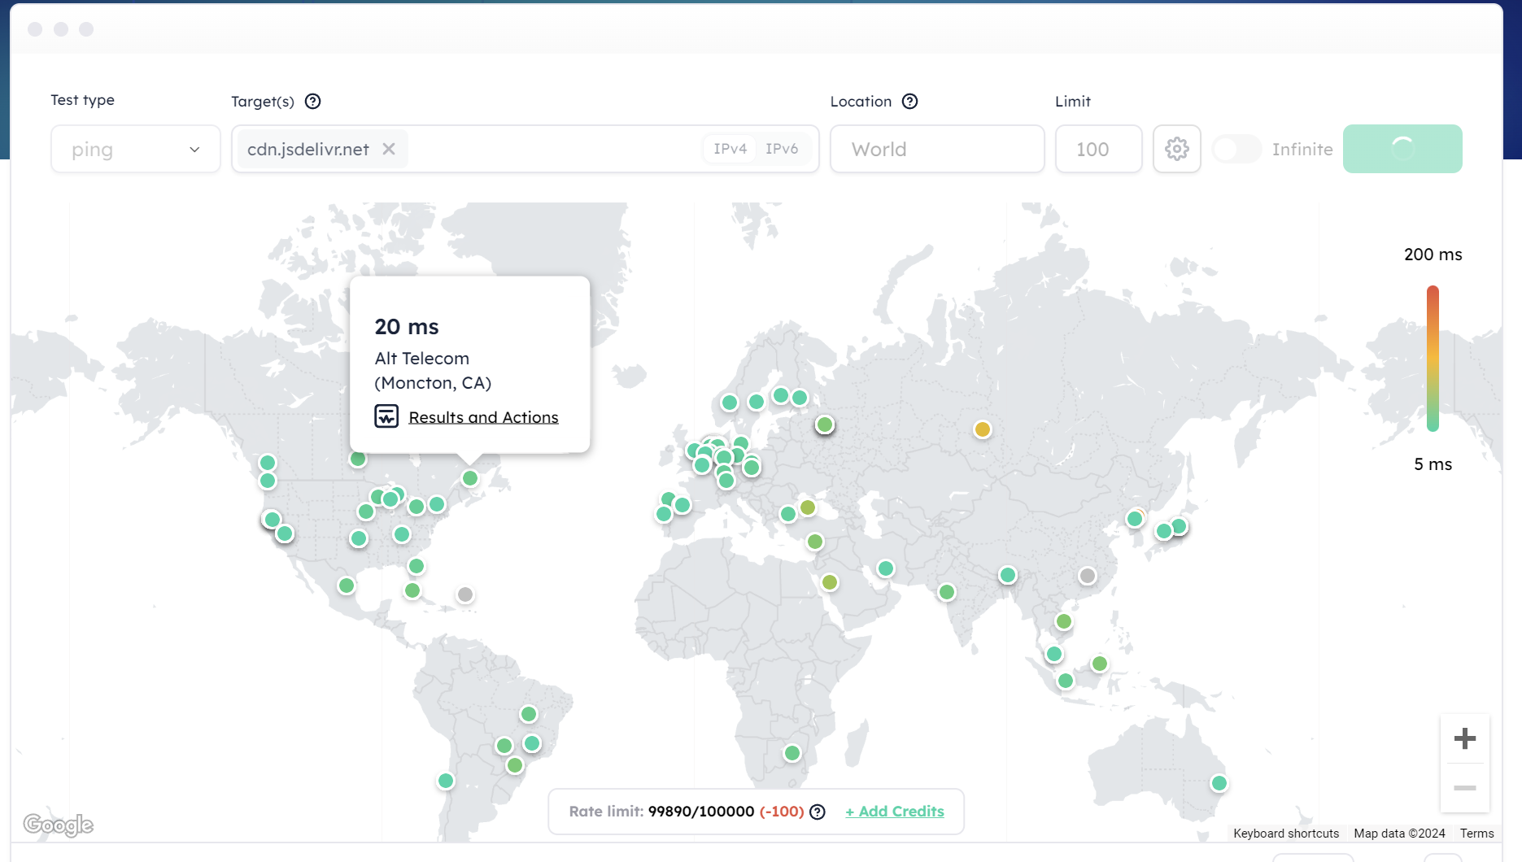Remove the cdn.jsdelivr.net target tag
1522x862 pixels.
(x=389, y=149)
